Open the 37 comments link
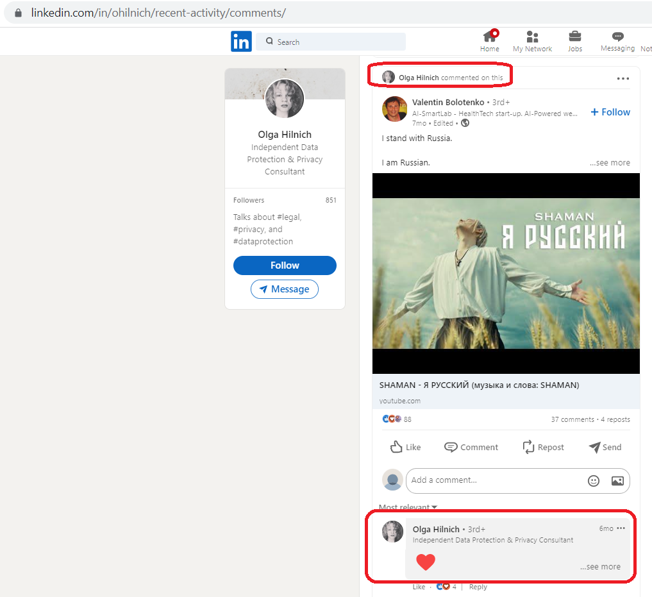 coord(573,419)
